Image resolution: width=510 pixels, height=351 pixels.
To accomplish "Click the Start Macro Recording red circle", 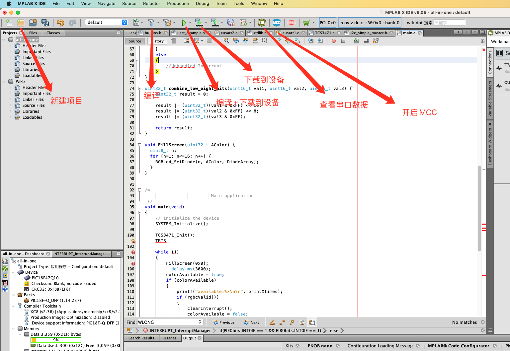I will pyautogui.click(x=334, y=41).
